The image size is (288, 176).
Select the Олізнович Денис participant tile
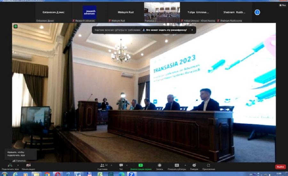53,13
